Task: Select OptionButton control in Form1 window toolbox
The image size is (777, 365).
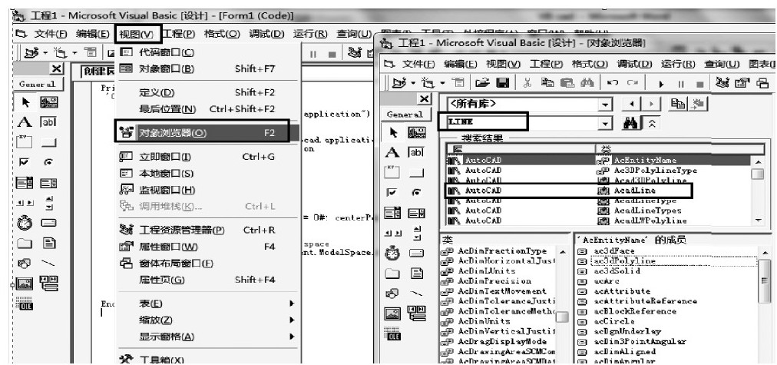Action: pyautogui.click(x=48, y=163)
